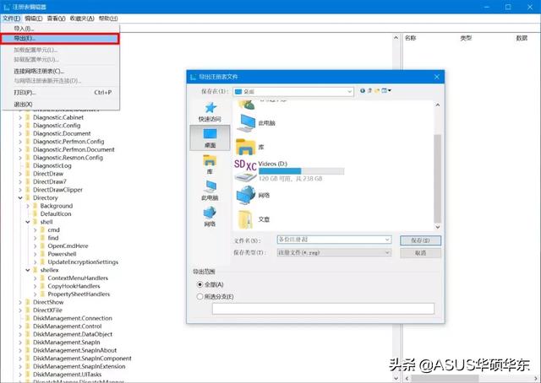Click This PC in the places bar
The height and width of the screenshot is (383, 541).
(210, 190)
